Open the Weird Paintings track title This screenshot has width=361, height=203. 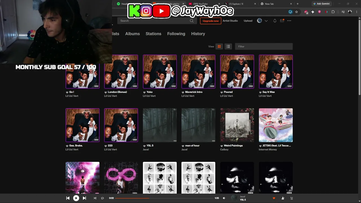pyautogui.click(x=233, y=145)
